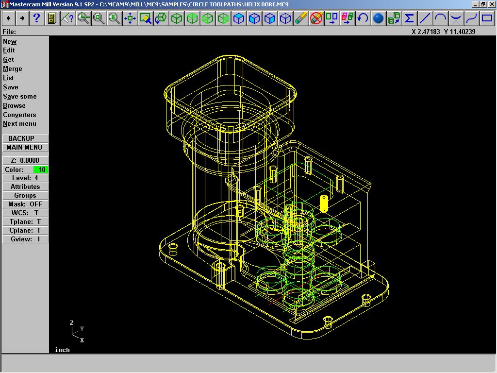Select the Spline curve tool

pyautogui.click(x=472, y=18)
